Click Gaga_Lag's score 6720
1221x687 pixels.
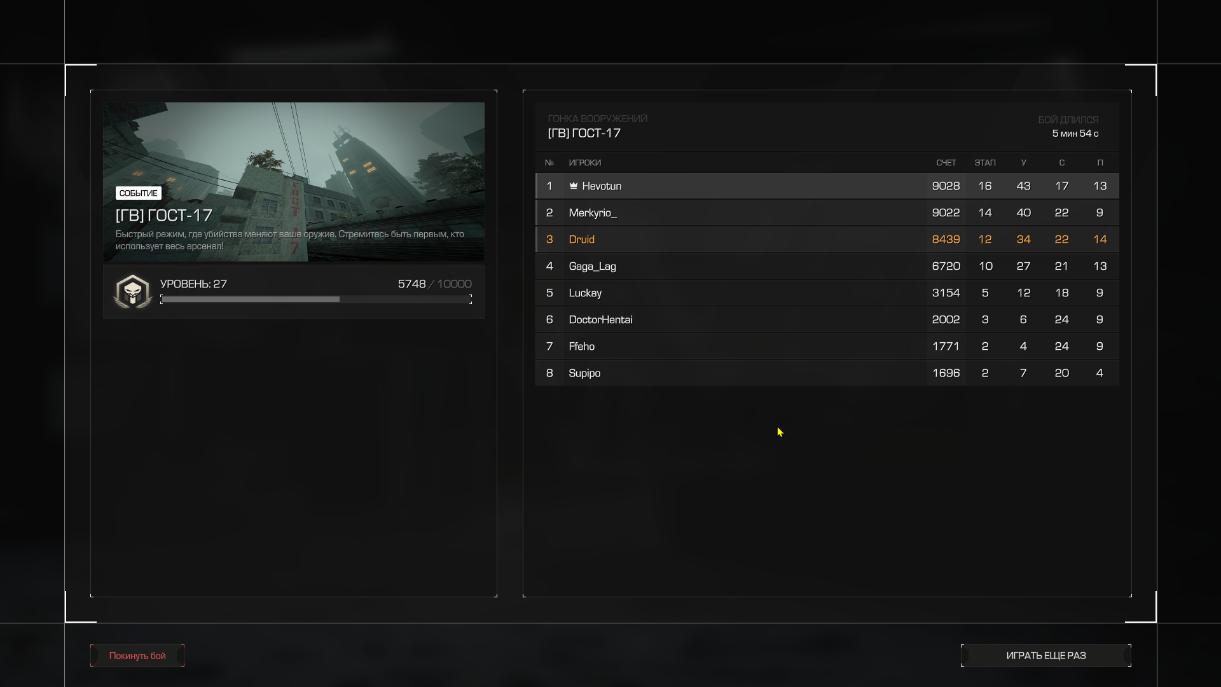(946, 266)
